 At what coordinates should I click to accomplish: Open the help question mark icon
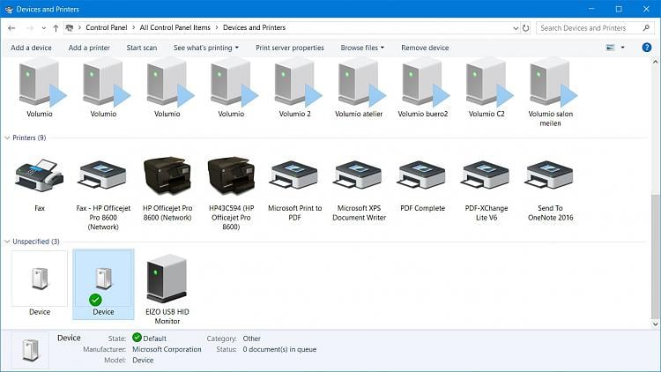point(645,48)
